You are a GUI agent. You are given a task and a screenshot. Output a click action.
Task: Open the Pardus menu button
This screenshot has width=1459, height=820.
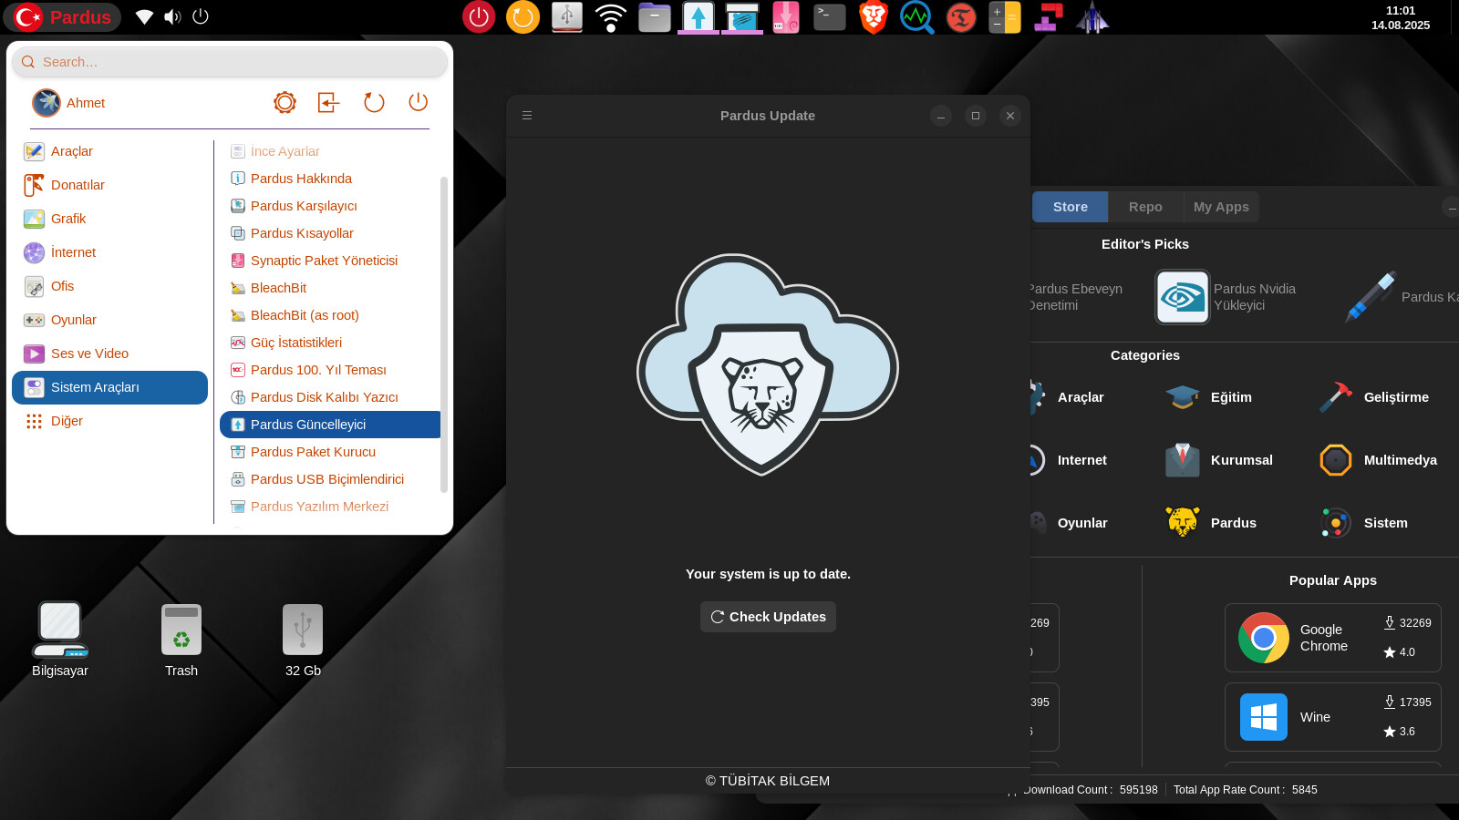(x=62, y=16)
